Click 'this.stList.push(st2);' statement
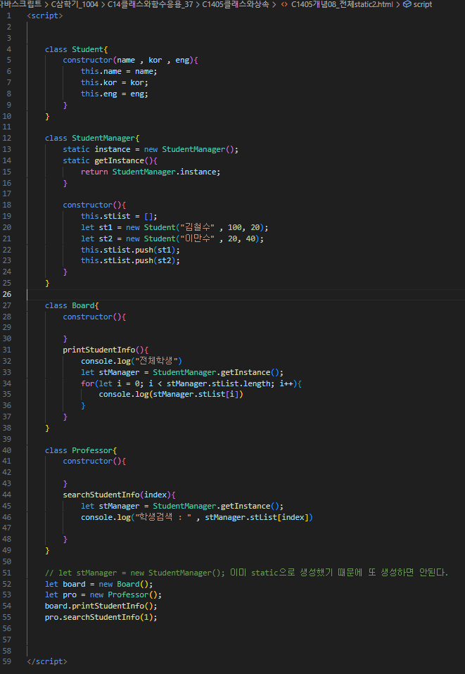This screenshot has height=674, width=465. click(x=130, y=260)
